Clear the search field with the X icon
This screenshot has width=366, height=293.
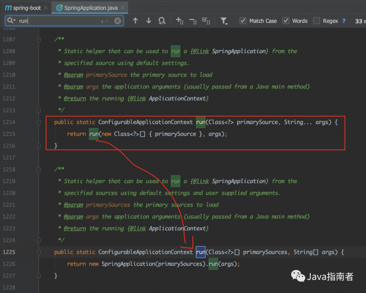pyautogui.click(x=117, y=21)
